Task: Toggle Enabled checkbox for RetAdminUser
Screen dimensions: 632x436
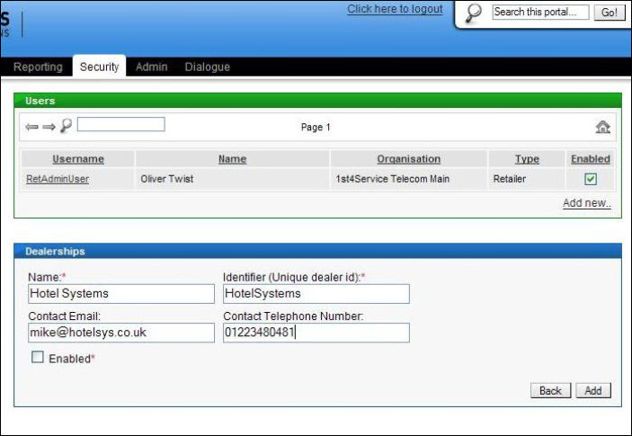Action: (591, 179)
